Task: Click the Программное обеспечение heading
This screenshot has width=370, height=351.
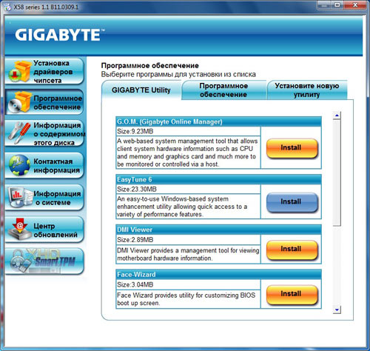Action: coord(150,66)
